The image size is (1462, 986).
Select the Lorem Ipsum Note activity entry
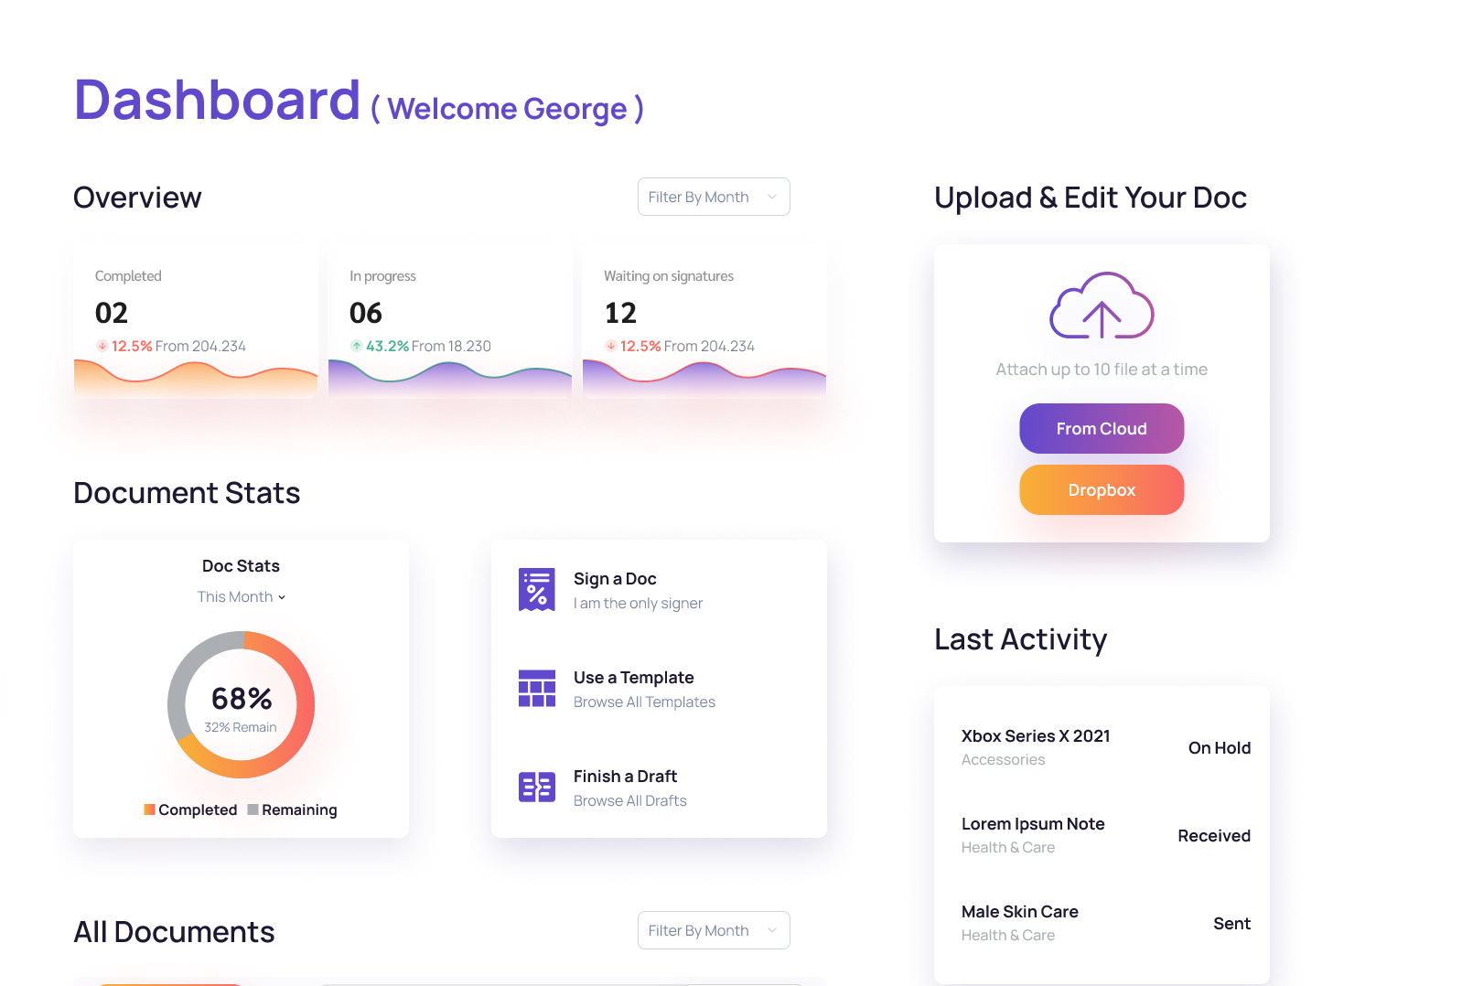[1032, 824]
